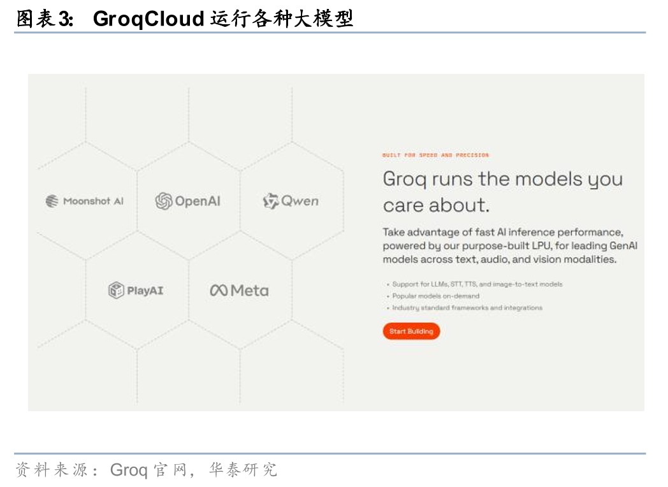Click the PlayAI cube logo icon
This screenshot has width=668, height=487.
(x=116, y=291)
